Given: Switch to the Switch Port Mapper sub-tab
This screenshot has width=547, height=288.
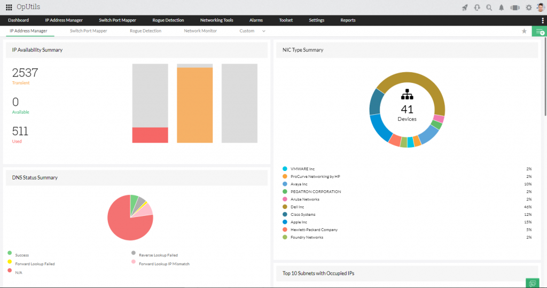Looking at the screenshot, I should tap(88, 31).
